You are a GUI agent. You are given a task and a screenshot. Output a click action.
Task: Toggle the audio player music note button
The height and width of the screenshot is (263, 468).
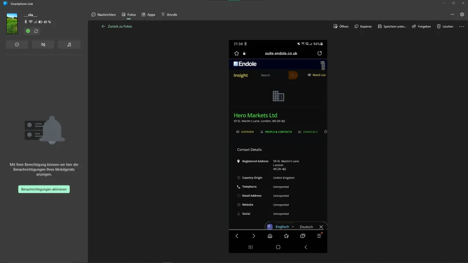(69, 45)
